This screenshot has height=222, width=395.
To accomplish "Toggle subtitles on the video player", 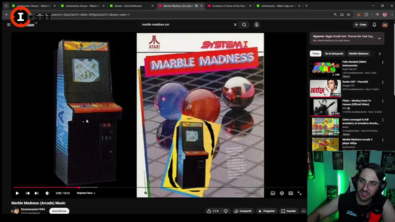I will click(273, 193).
